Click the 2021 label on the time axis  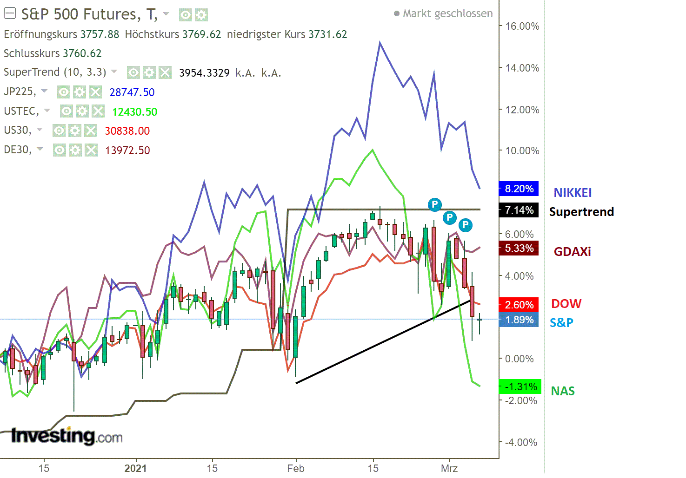[x=135, y=468]
